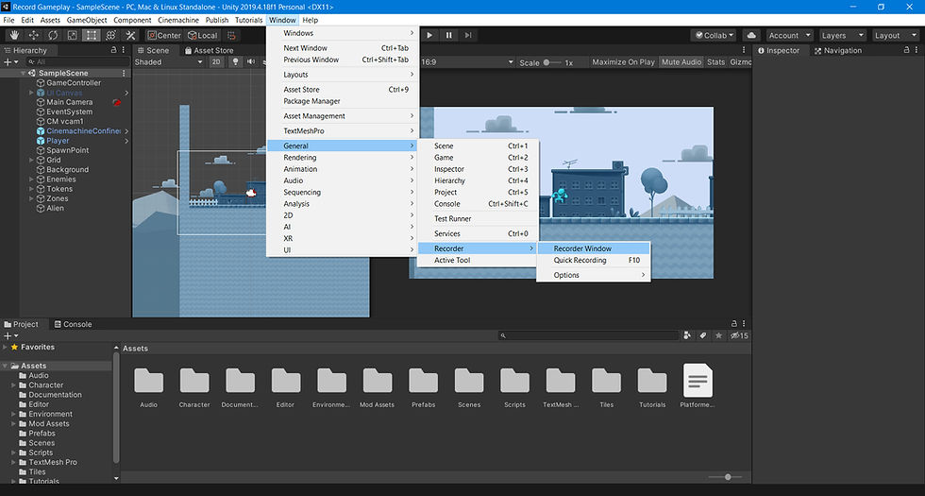Lock the Inspector panel
The image size is (925, 496).
[907, 50]
